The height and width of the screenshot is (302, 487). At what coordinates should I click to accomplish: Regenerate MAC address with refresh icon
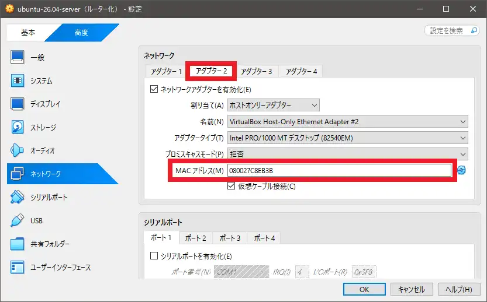coord(461,170)
